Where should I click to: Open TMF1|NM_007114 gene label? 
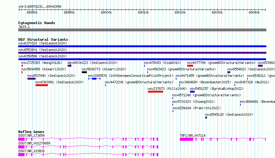[192, 135]
